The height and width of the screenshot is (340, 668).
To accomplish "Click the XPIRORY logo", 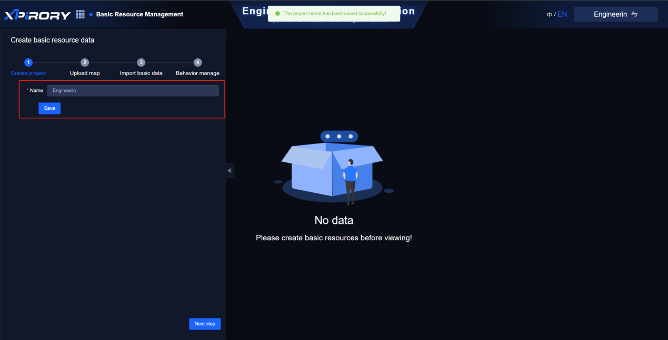I will pos(37,15).
